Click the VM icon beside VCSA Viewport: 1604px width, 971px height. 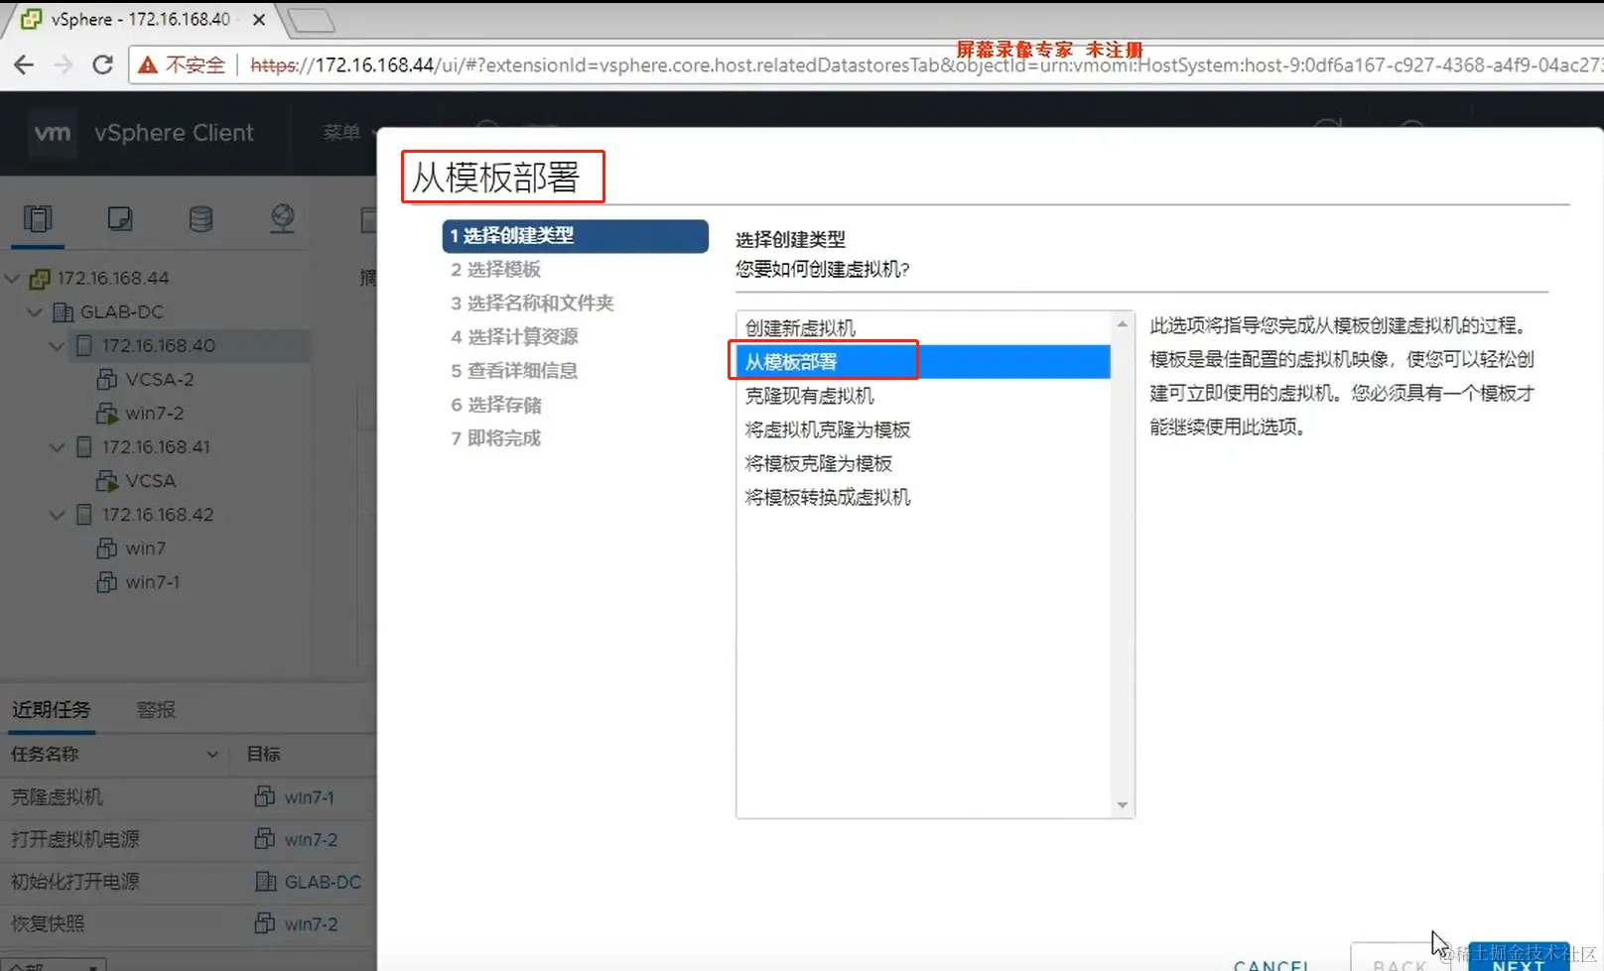click(106, 481)
